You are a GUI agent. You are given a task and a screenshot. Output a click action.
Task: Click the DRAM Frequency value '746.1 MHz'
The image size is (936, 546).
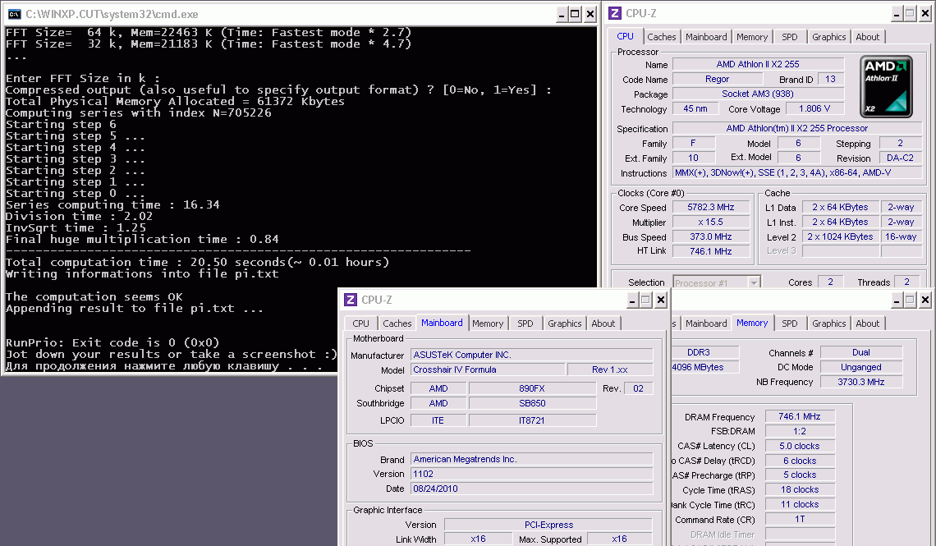pyautogui.click(x=800, y=416)
